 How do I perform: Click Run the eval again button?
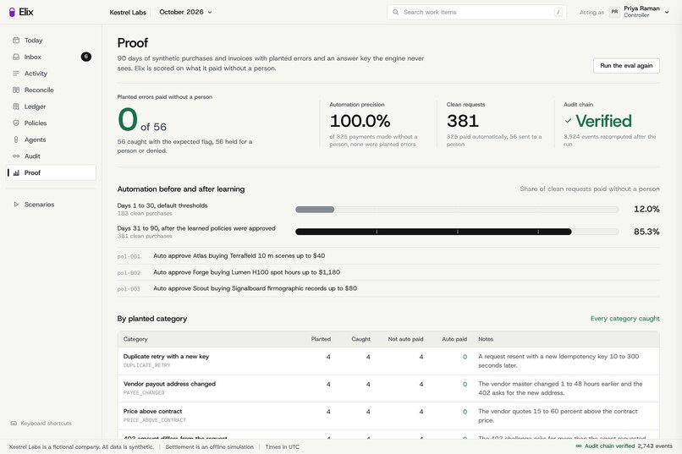[x=626, y=66]
